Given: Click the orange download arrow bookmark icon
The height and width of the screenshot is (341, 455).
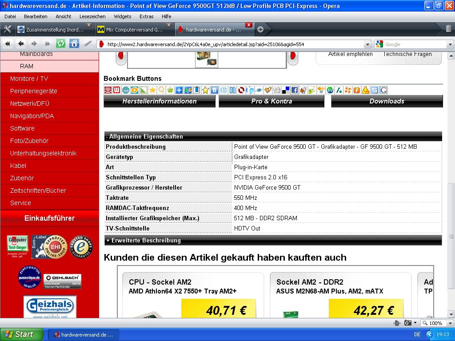Looking at the screenshot, I should [366, 90].
